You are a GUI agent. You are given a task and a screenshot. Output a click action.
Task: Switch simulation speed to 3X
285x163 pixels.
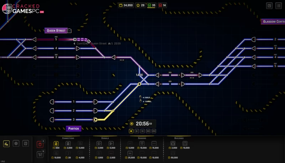pos(142,131)
